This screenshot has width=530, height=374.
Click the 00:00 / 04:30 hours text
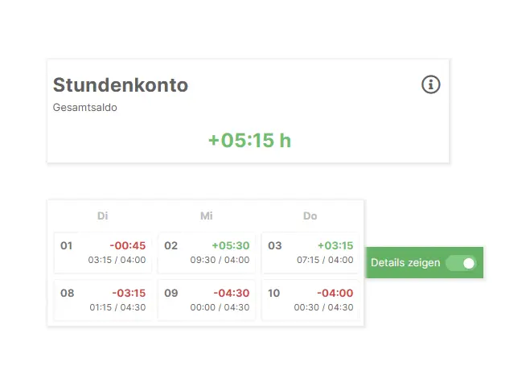point(220,307)
